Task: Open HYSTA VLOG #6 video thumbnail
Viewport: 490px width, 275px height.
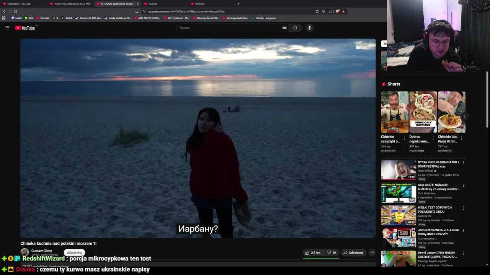Action: [x=399, y=170]
